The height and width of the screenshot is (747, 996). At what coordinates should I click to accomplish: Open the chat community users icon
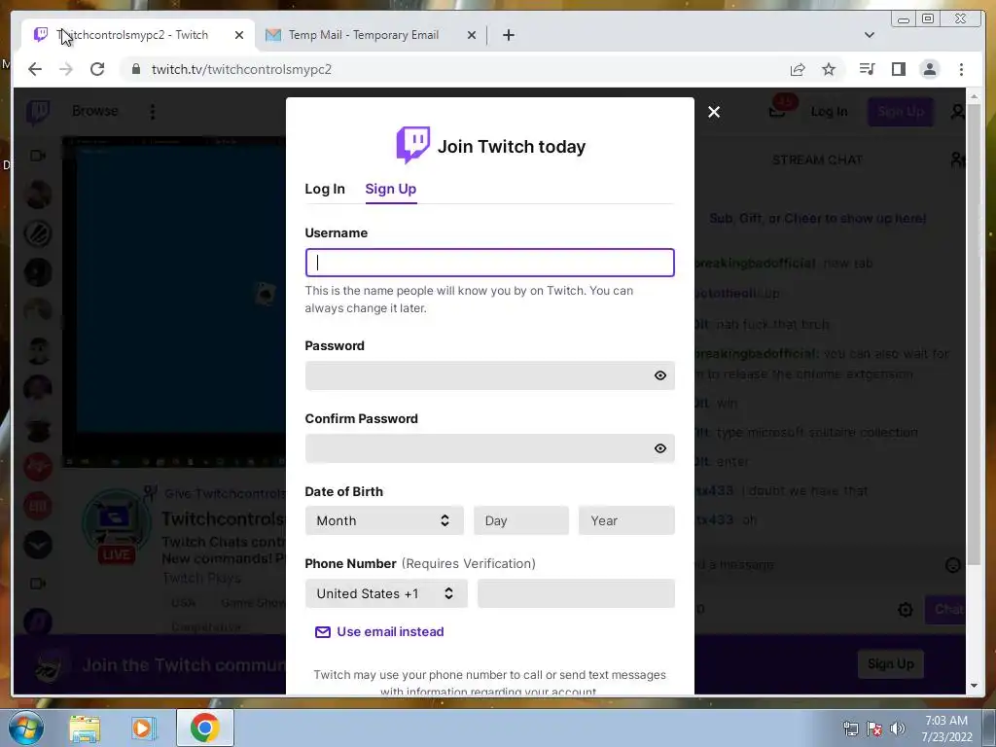click(957, 160)
